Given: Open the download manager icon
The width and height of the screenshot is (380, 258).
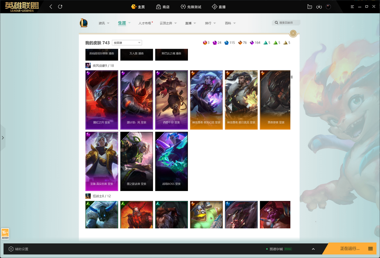Looking at the screenshot, I should coord(319,7).
